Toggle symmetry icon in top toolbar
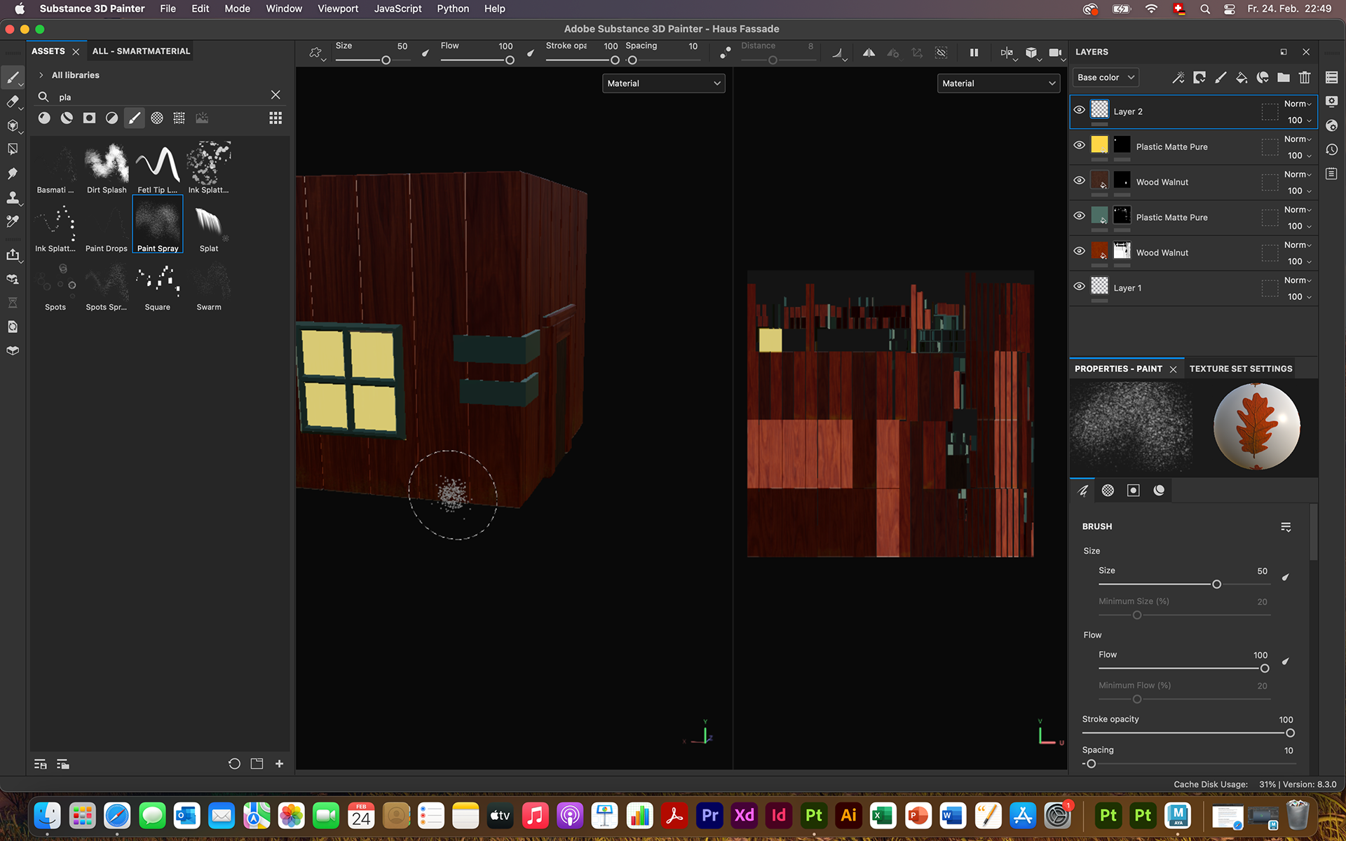Viewport: 1346px width, 841px height. 869,53
